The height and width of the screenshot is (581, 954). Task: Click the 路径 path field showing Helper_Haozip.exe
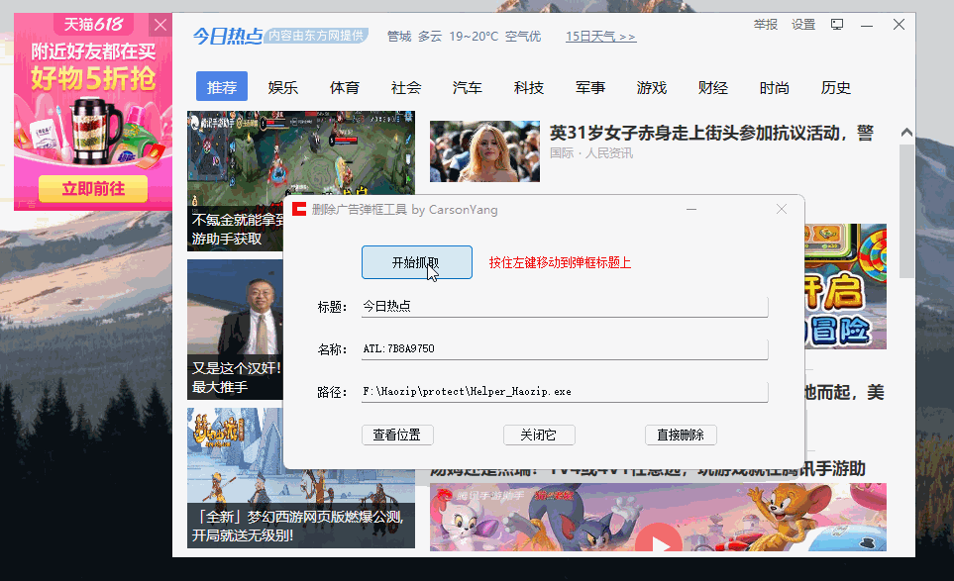(565, 391)
